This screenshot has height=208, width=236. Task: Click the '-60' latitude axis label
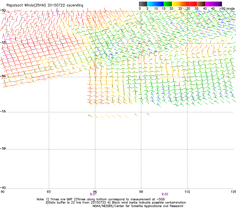(3, 188)
